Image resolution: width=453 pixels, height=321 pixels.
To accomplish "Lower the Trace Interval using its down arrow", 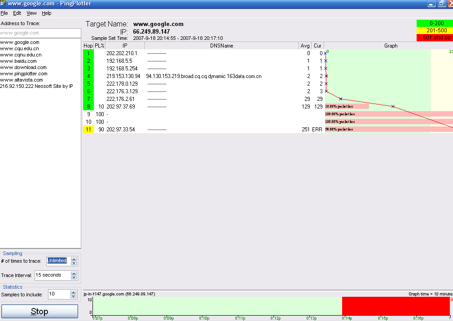I will click(75, 277).
